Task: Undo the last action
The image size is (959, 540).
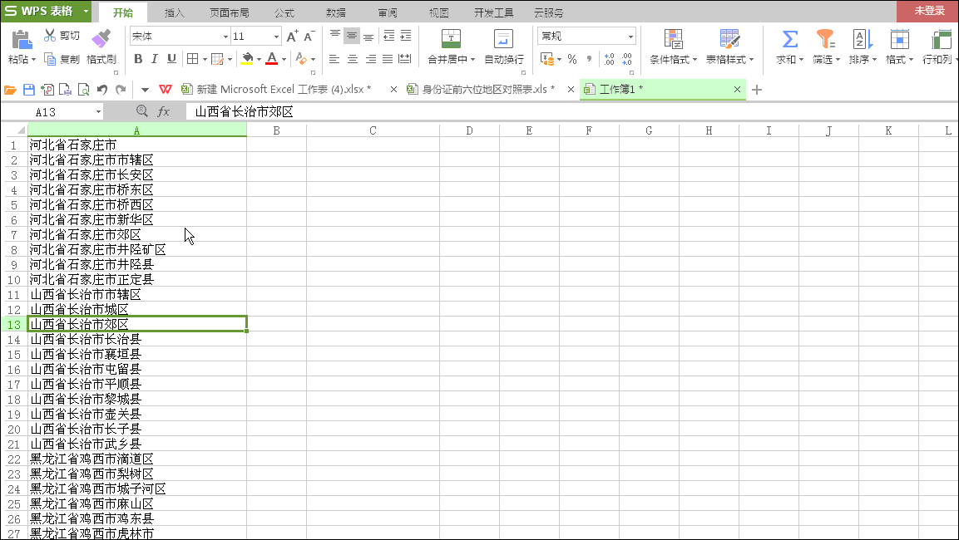Action: (102, 90)
